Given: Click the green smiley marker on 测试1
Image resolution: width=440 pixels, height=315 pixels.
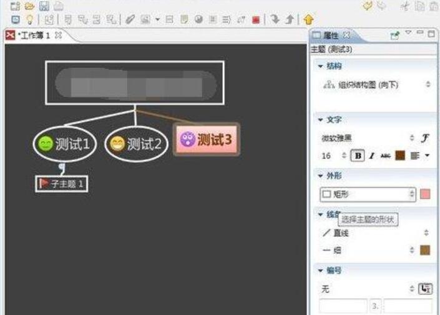Looking at the screenshot, I should pos(46,144).
